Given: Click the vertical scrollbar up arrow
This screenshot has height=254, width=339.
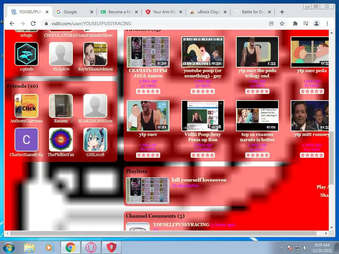Looking at the screenshot, I should click(x=332, y=33).
